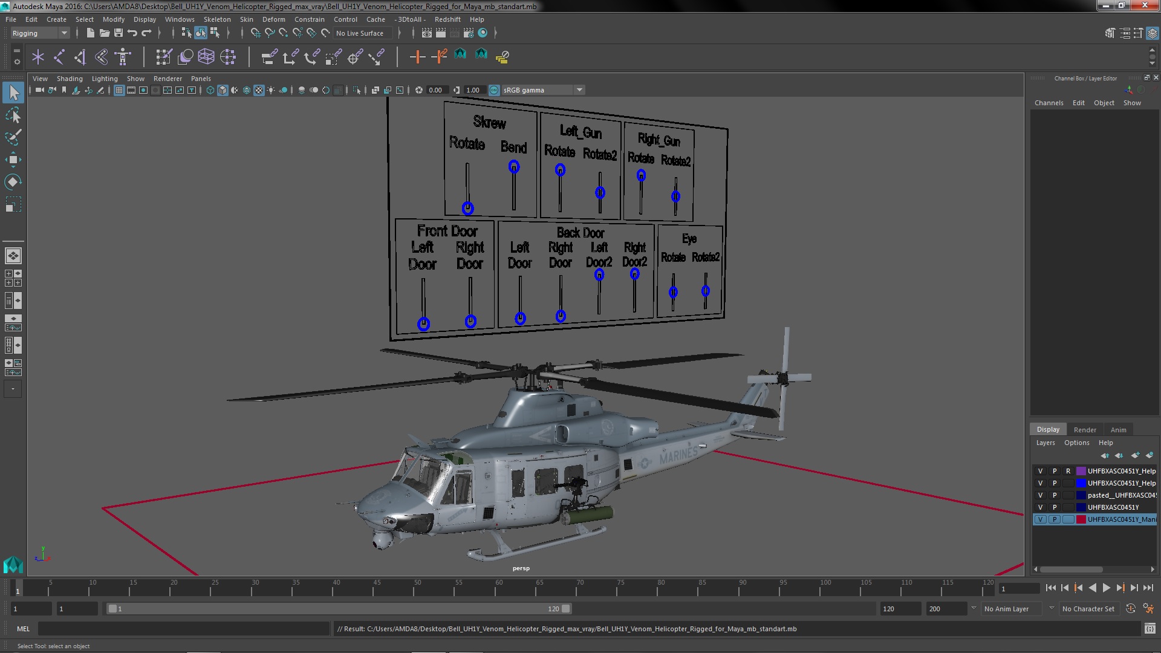
Task: Toggle playback P of UHFBXASC0451Y layer
Action: (x=1055, y=507)
